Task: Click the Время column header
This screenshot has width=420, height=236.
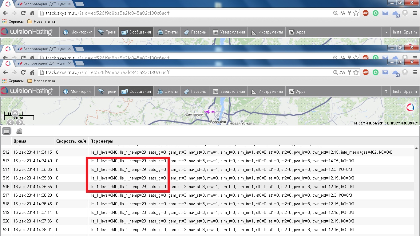Action: point(20,141)
